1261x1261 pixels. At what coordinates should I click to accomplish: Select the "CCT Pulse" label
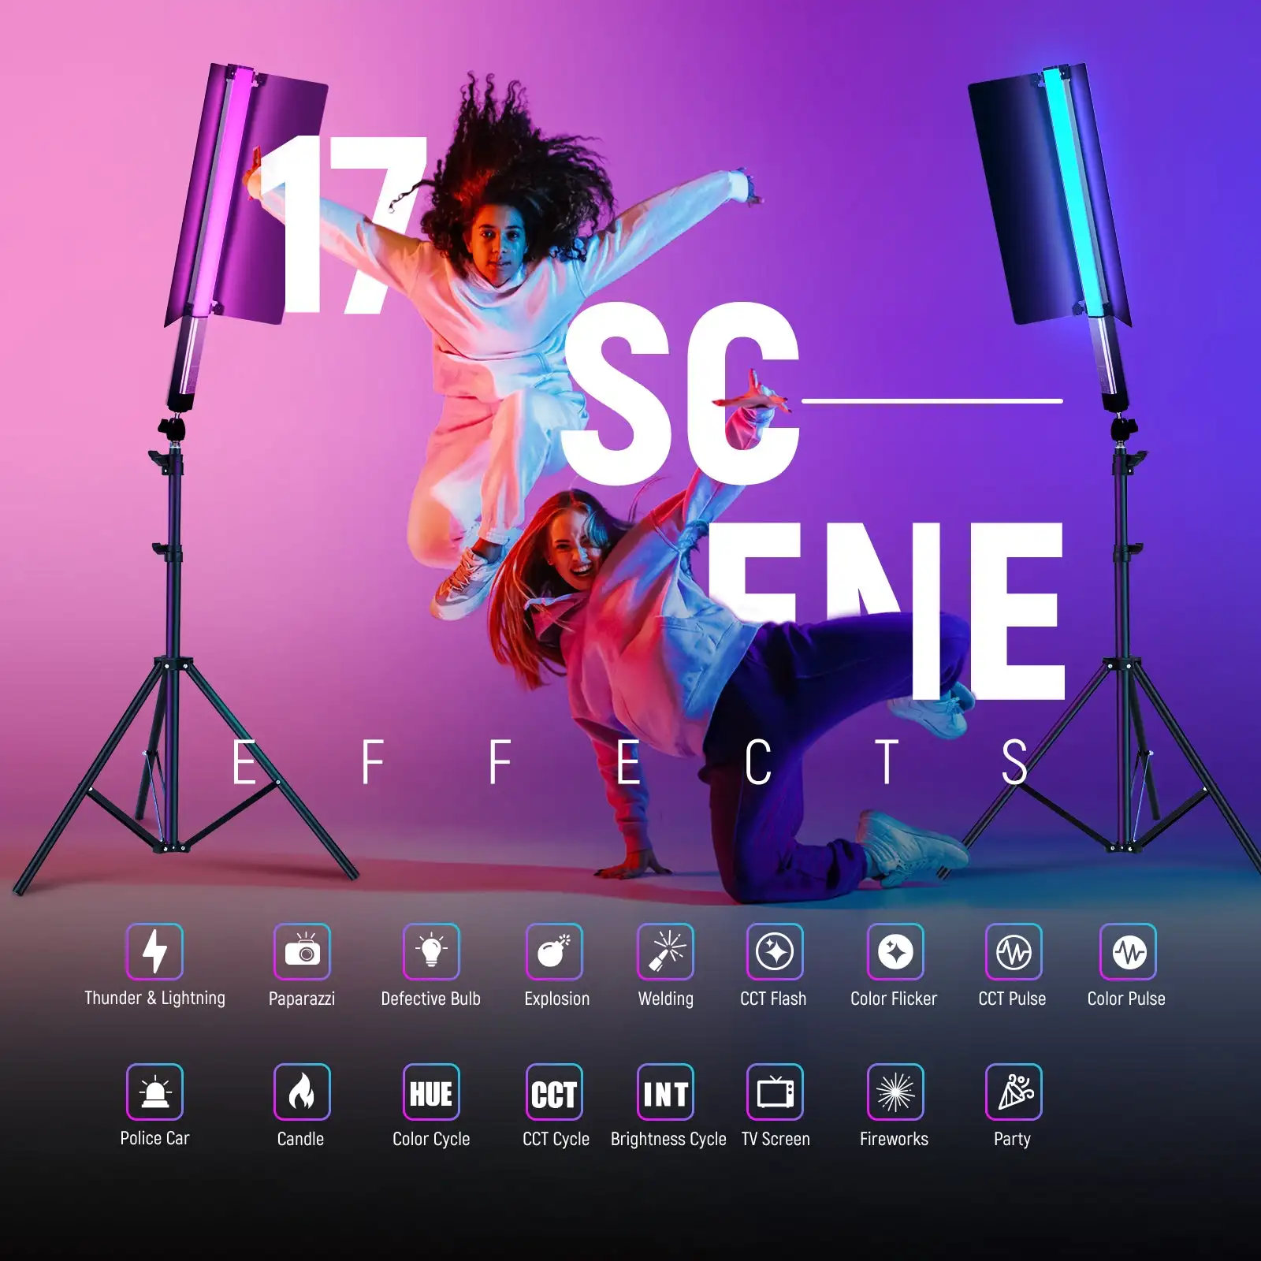[1012, 999]
